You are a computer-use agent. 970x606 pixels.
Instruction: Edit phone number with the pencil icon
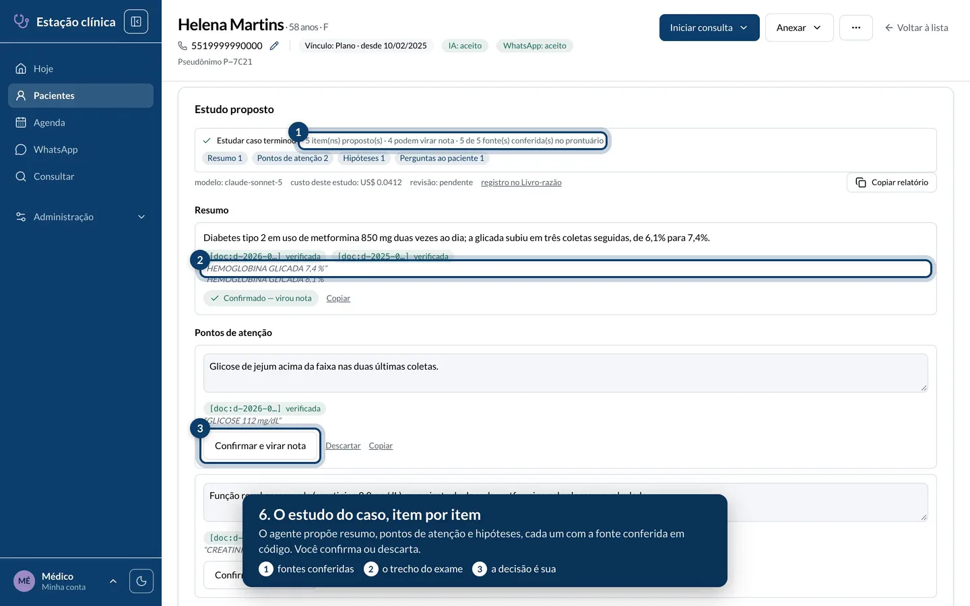point(274,46)
